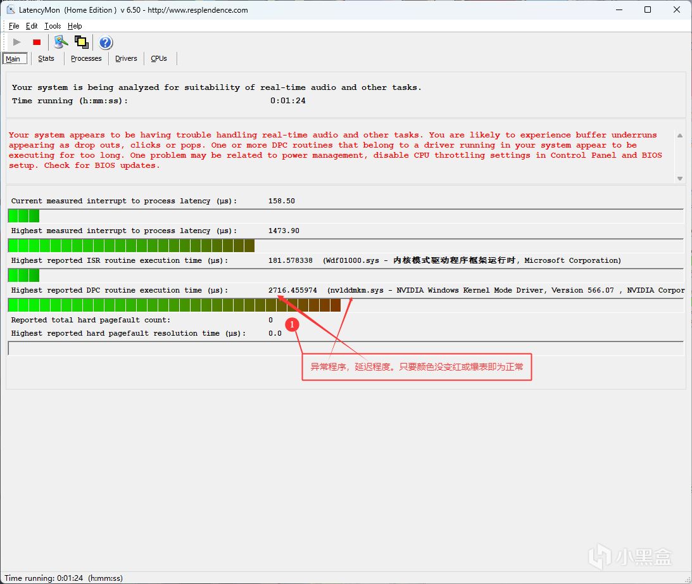Select the ISR value 181.578338
Image resolution: width=692 pixels, height=584 pixels.
(x=291, y=260)
